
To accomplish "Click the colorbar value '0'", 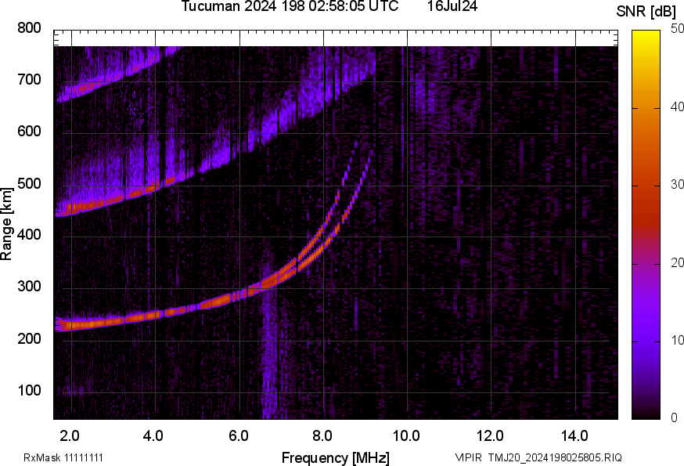I will pyautogui.click(x=674, y=417).
